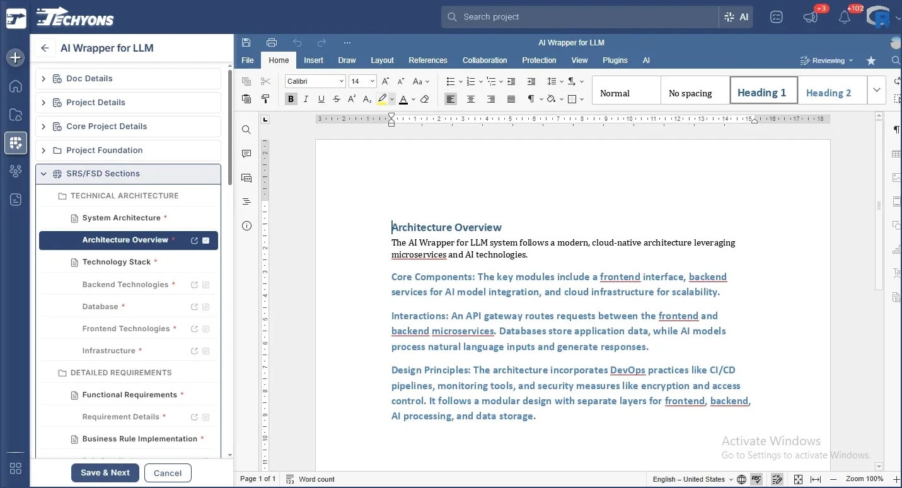Select the strikethrough icon
Image resolution: width=902 pixels, height=488 pixels.
(337, 99)
